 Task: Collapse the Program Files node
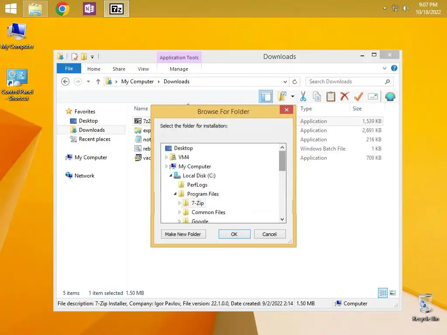tap(175, 194)
